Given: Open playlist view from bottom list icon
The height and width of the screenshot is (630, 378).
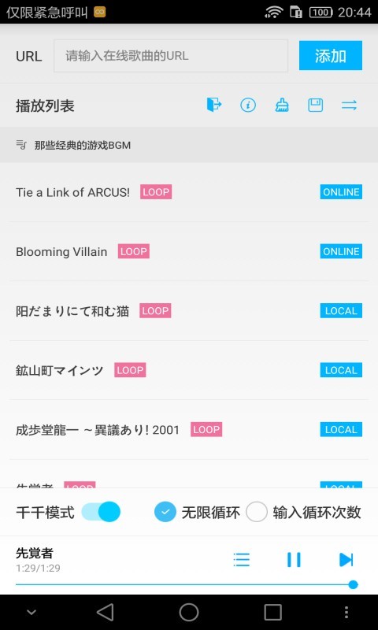Looking at the screenshot, I should click(242, 559).
